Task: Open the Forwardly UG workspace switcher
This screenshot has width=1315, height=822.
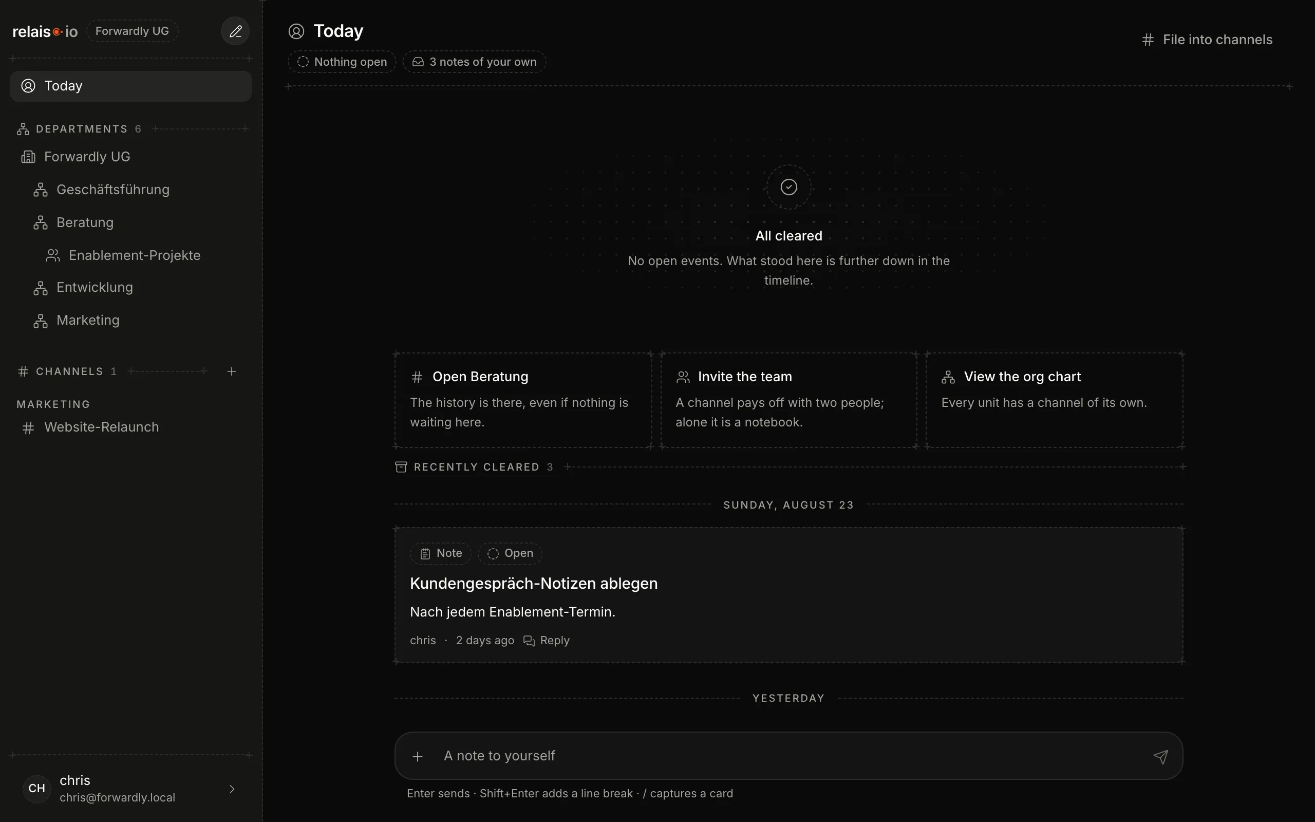Action: click(x=132, y=31)
